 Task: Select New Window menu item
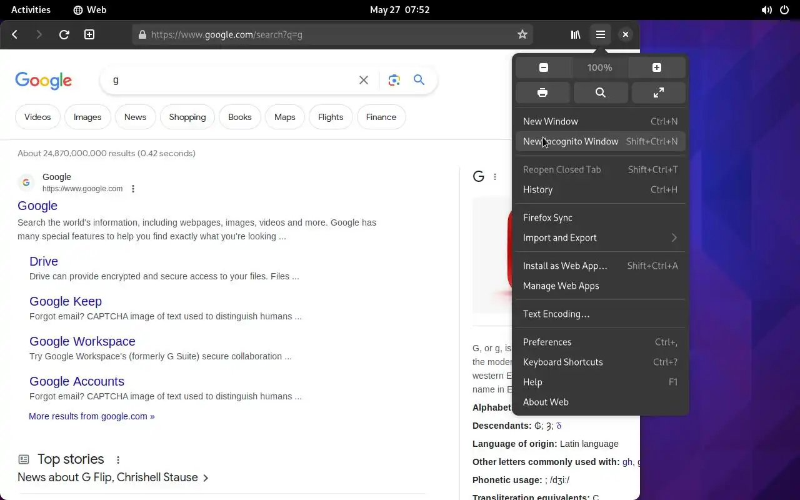(600, 121)
